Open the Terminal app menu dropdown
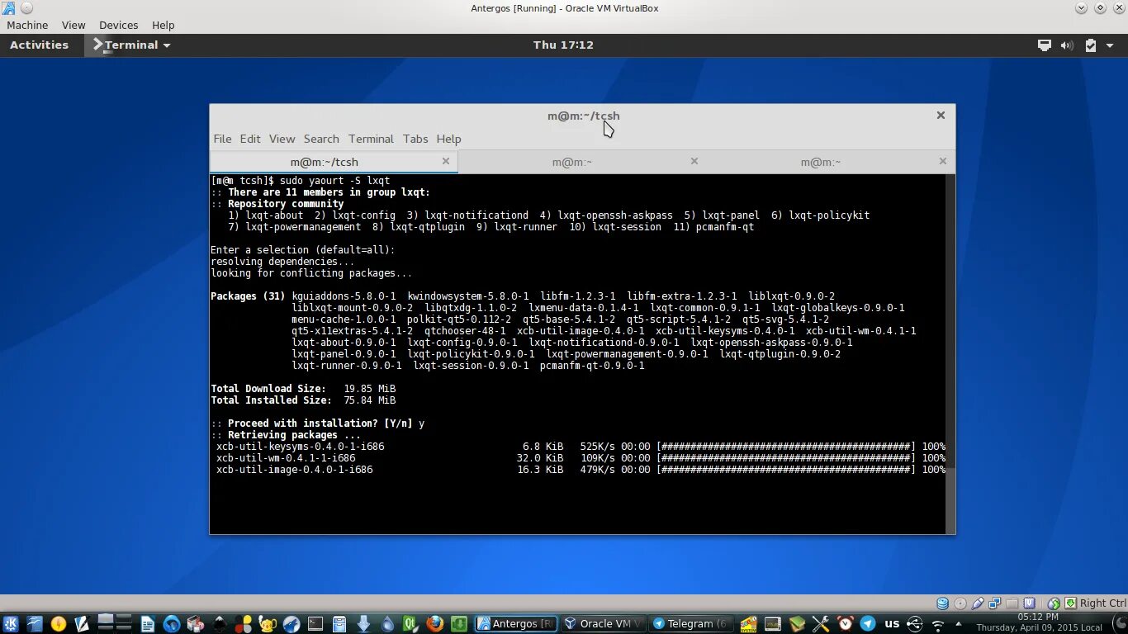Image resolution: width=1128 pixels, height=634 pixels. pos(132,45)
